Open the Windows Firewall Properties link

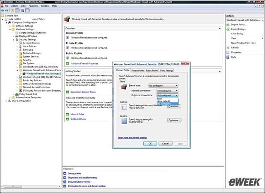pyautogui.click(x=84, y=63)
